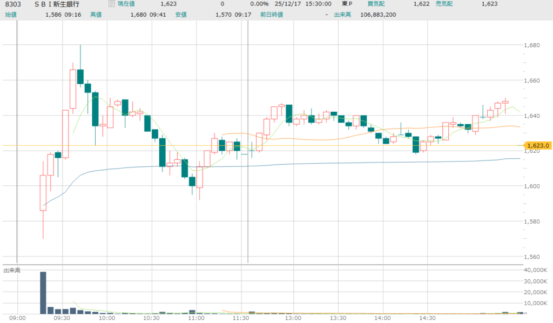Click the 高値 label in header
553x323 pixels.
[x=96, y=14]
